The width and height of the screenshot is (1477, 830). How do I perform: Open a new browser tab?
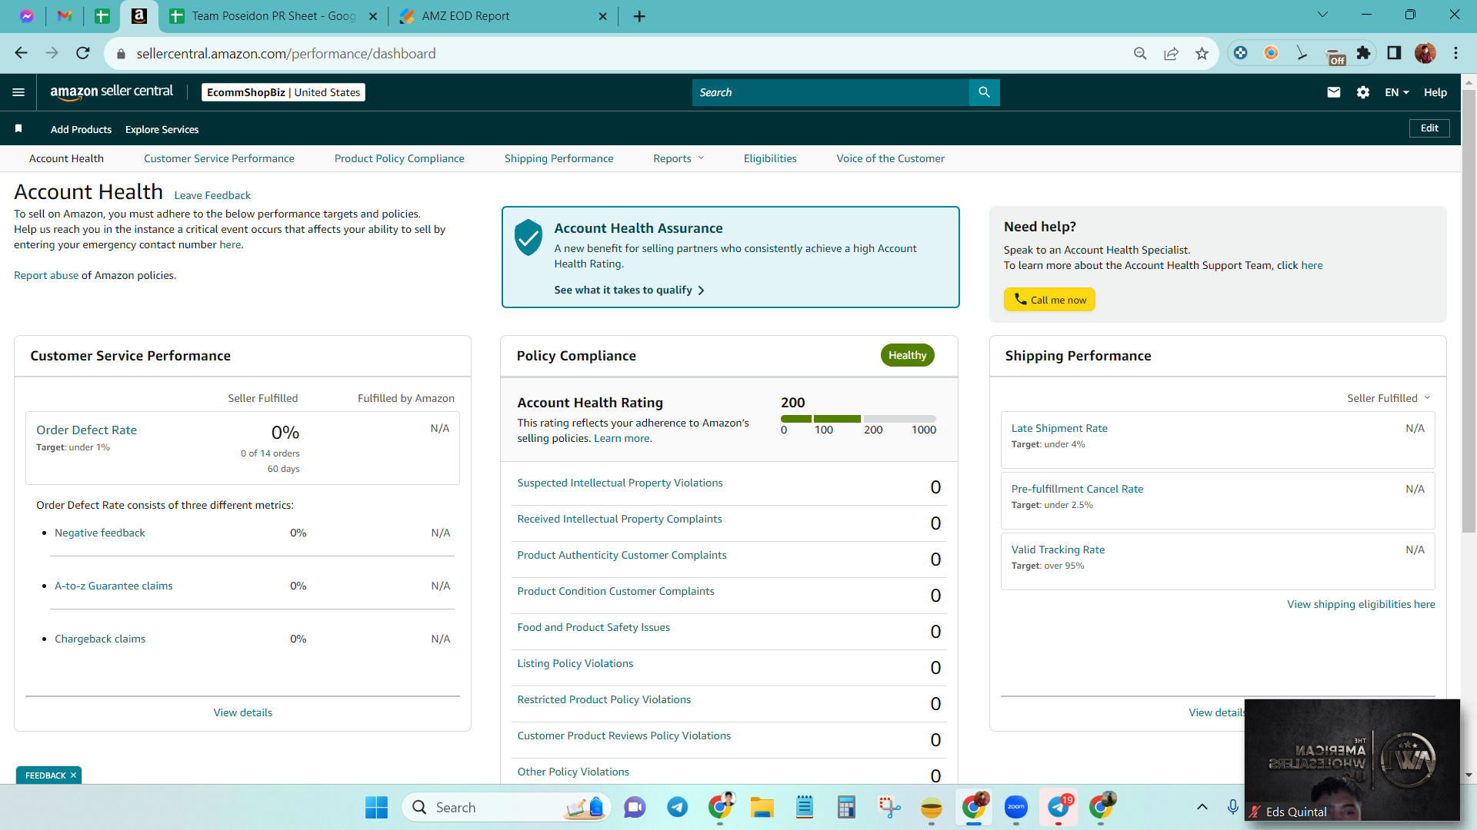tap(639, 16)
